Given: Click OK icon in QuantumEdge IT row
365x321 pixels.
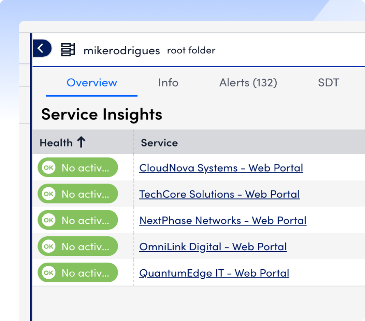Looking at the screenshot, I should click(49, 273).
